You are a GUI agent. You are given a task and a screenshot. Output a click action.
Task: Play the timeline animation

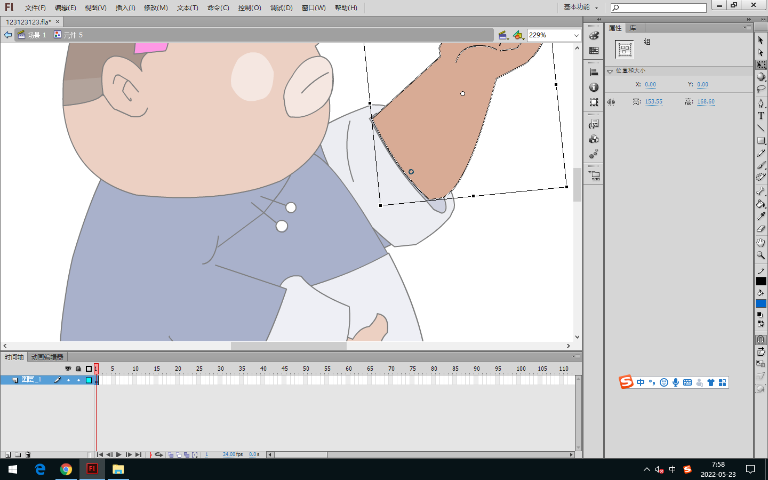118,455
